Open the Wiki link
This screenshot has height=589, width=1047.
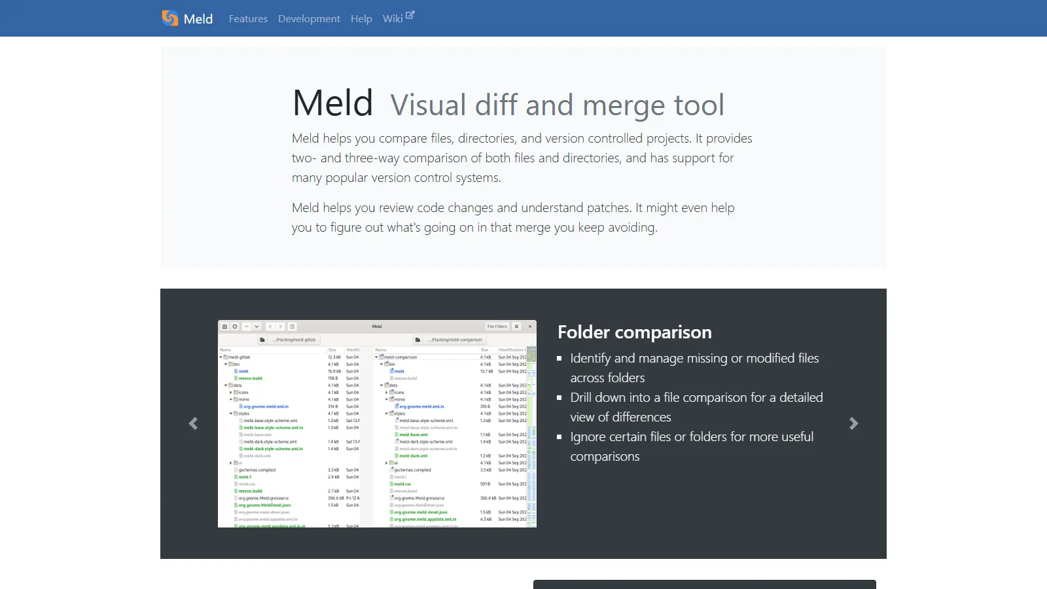(393, 19)
